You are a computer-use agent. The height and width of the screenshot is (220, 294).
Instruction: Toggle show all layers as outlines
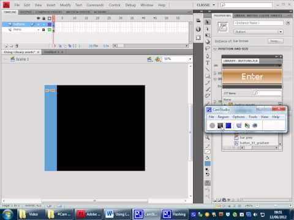point(49,18)
